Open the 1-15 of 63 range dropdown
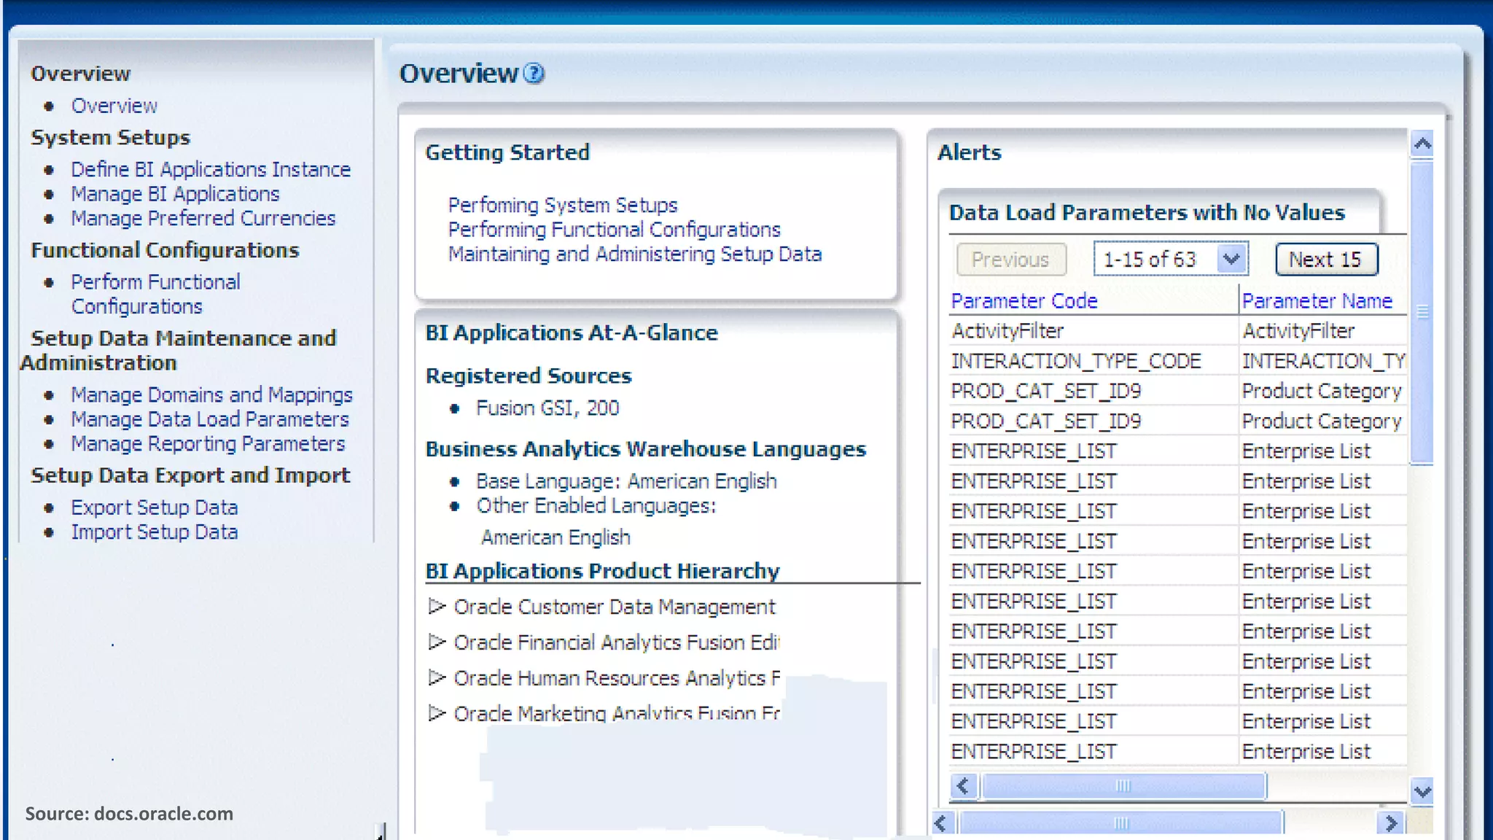Screen dimensions: 1493x840 coord(1171,259)
